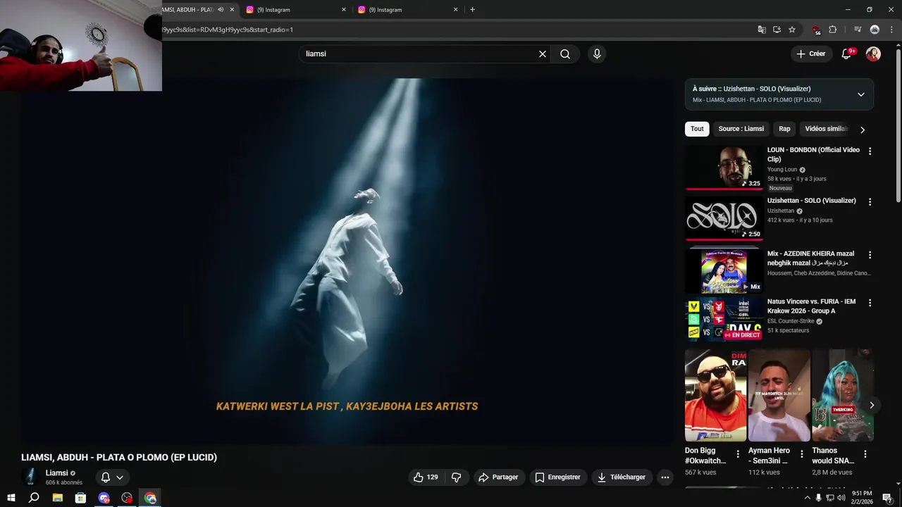Select the Rap filter chip
The image size is (902, 507).
point(784,129)
